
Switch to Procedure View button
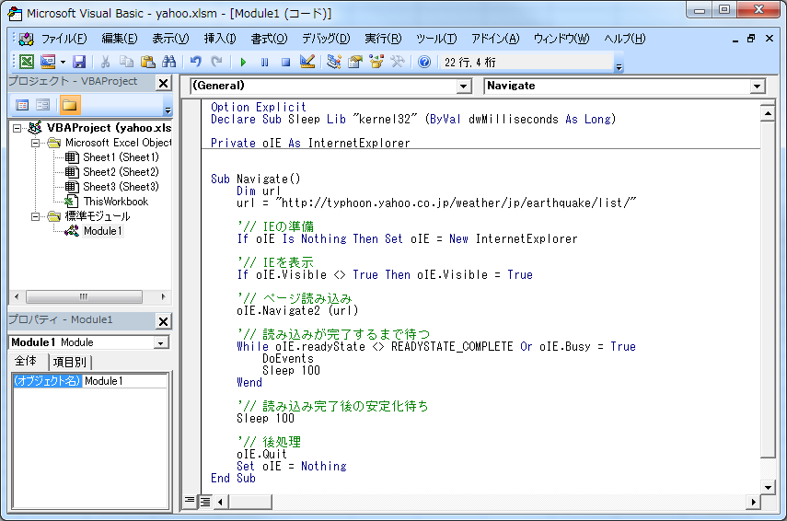pyautogui.click(x=190, y=501)
